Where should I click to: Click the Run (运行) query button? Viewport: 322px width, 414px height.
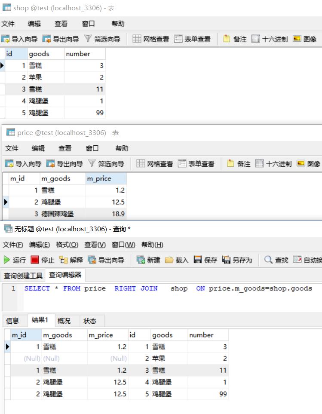pos(15,260)
